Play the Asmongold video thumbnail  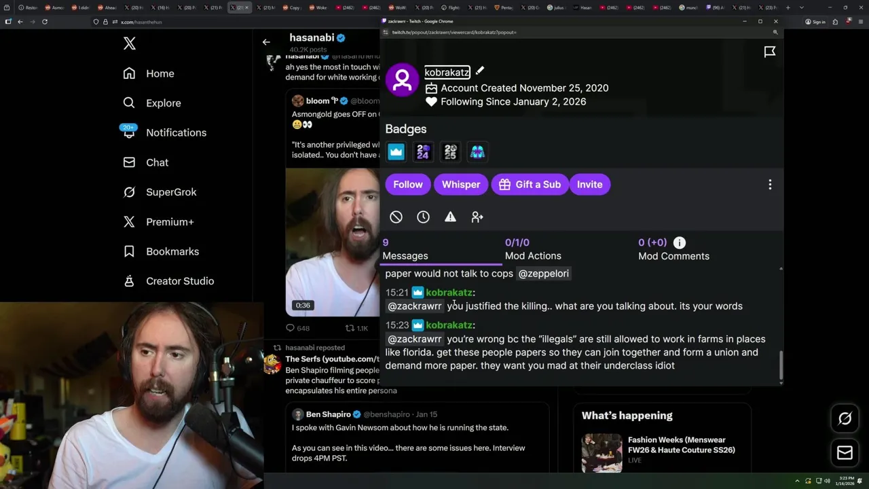[333, 242]
